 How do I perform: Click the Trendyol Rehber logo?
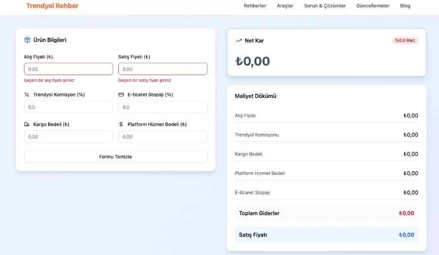click(x=52, y=6)
